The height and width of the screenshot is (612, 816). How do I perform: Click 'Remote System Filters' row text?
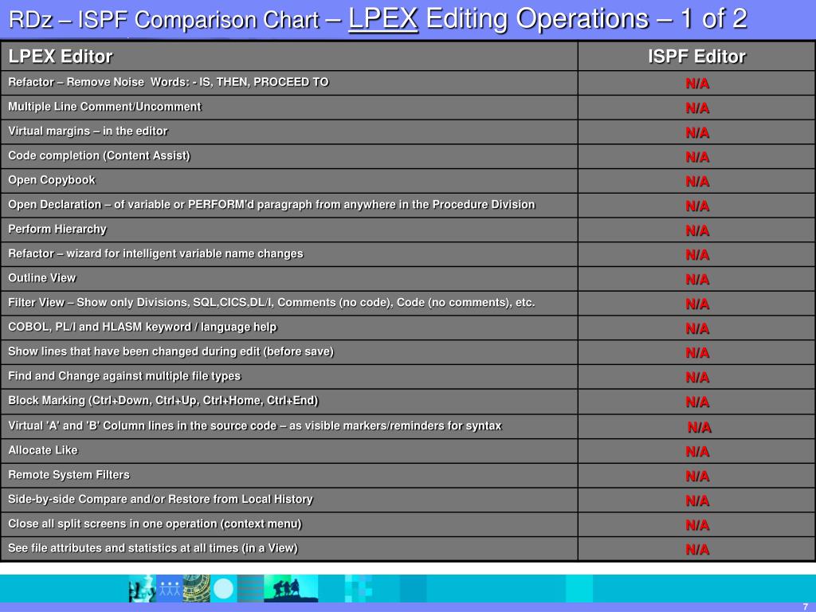point(69,475)
